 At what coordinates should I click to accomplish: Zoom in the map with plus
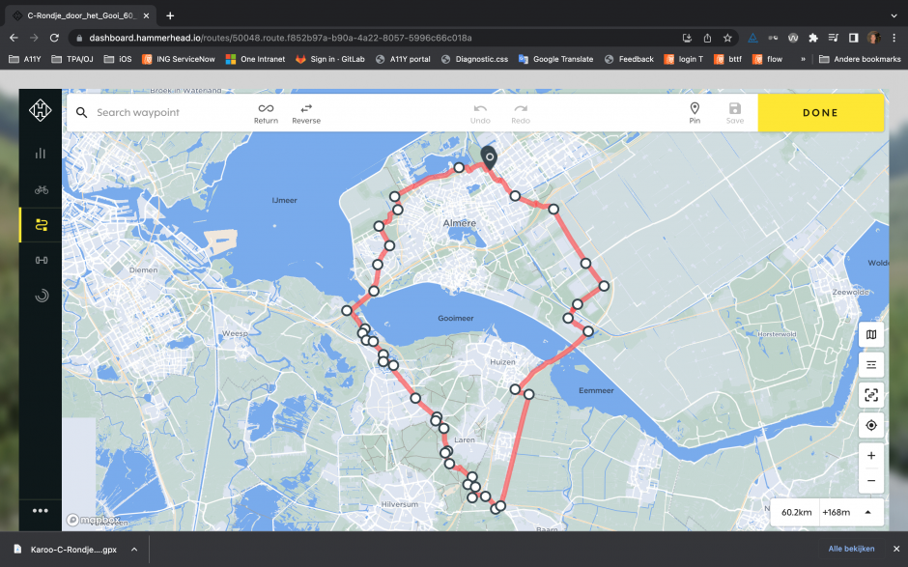871,456
